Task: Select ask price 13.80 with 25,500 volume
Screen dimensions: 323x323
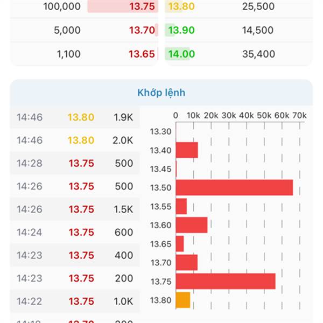Action: pyautogui.click(x=180, y=6)
